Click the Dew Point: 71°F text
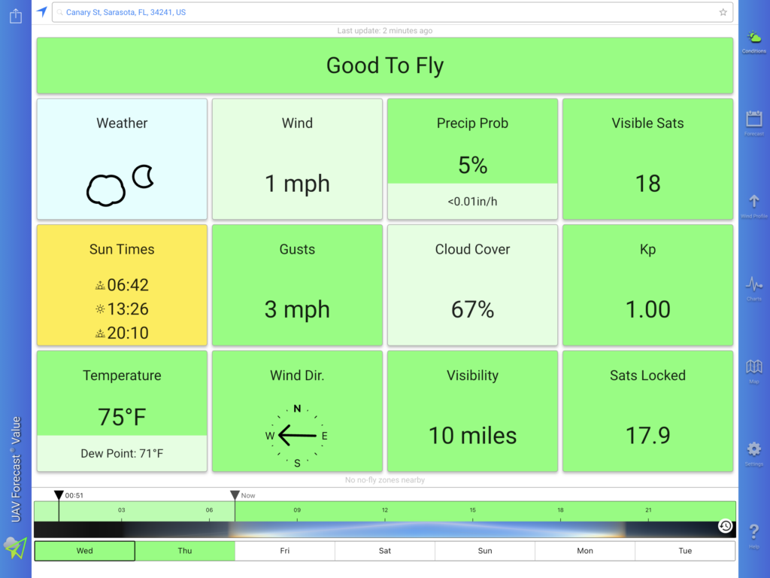 [x=122, y=454]
